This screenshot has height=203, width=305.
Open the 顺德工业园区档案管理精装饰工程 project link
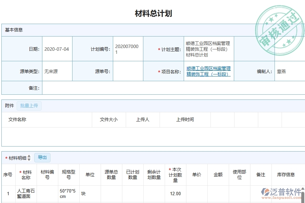(x=208, y=71)
